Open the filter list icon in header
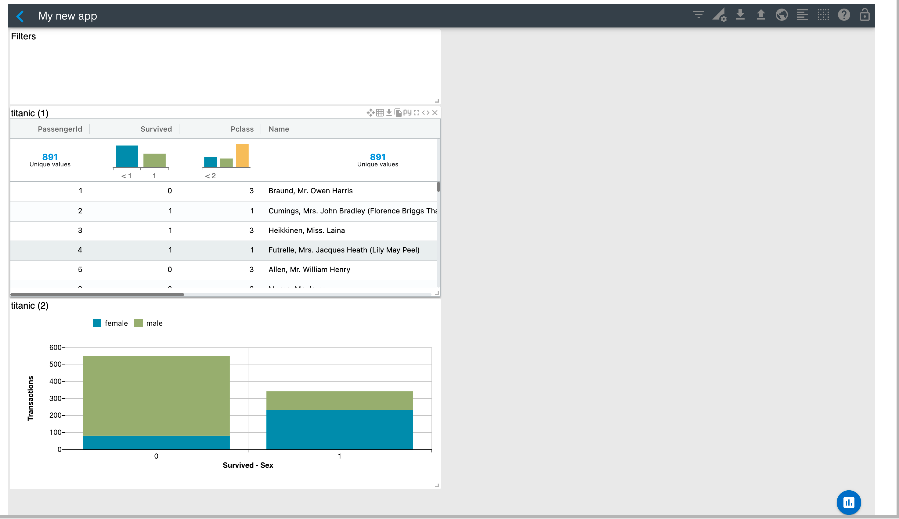Image resolution: width=899 pixels, height=519 pixels. pyautogui.click(x=699, y=15)
